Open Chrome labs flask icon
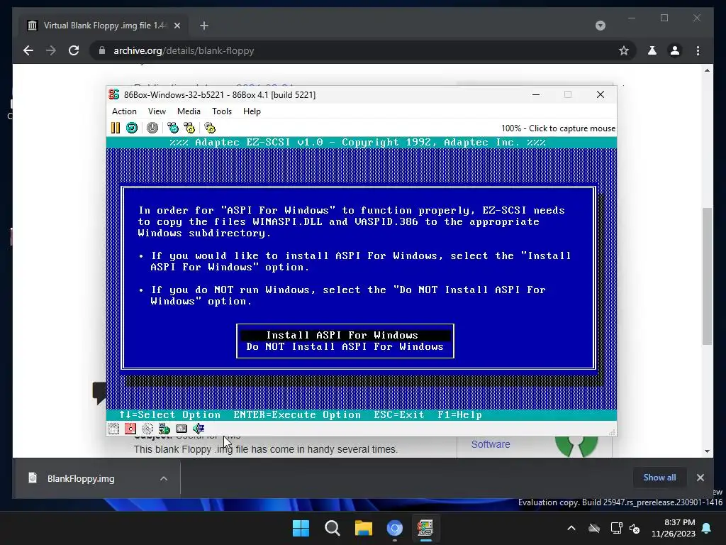The height and width of the screenshot is (545, 726). (652, 50)
